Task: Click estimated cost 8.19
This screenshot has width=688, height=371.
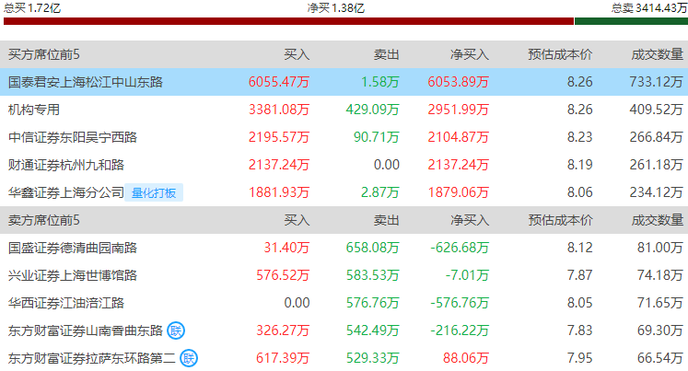Action: [x=579, y=165]
